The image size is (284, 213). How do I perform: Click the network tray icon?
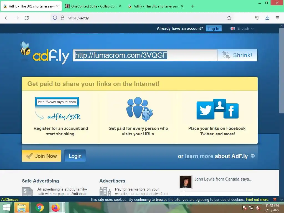(251, 208)
